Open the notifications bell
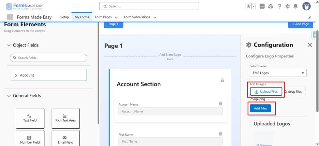 coord(295,6)
